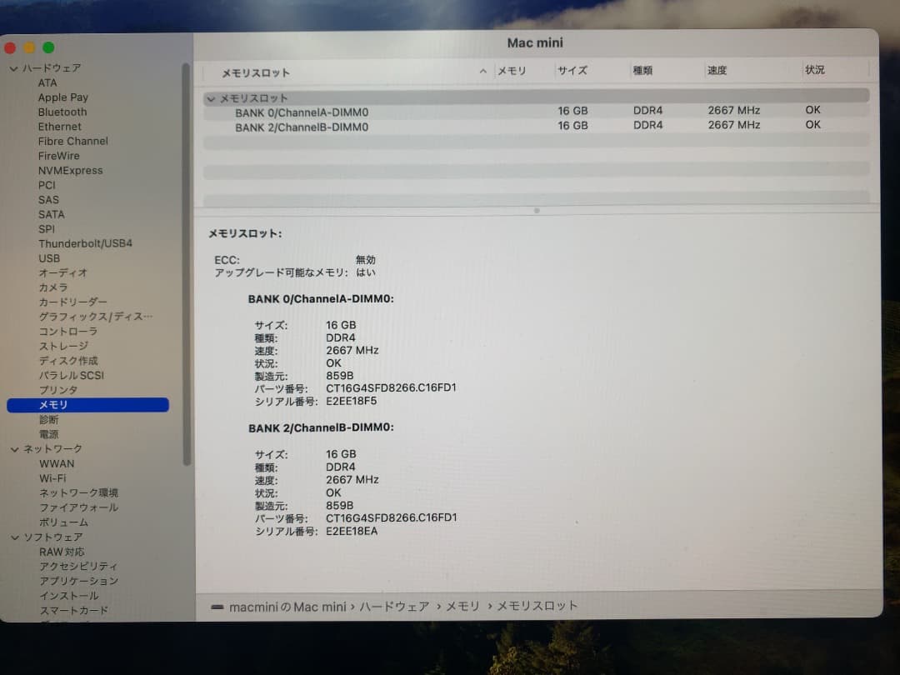Collapse the ソフトウェア sidebar section
Image resolution: width=900 pixels, height=675 pixels.
(13, 537)
